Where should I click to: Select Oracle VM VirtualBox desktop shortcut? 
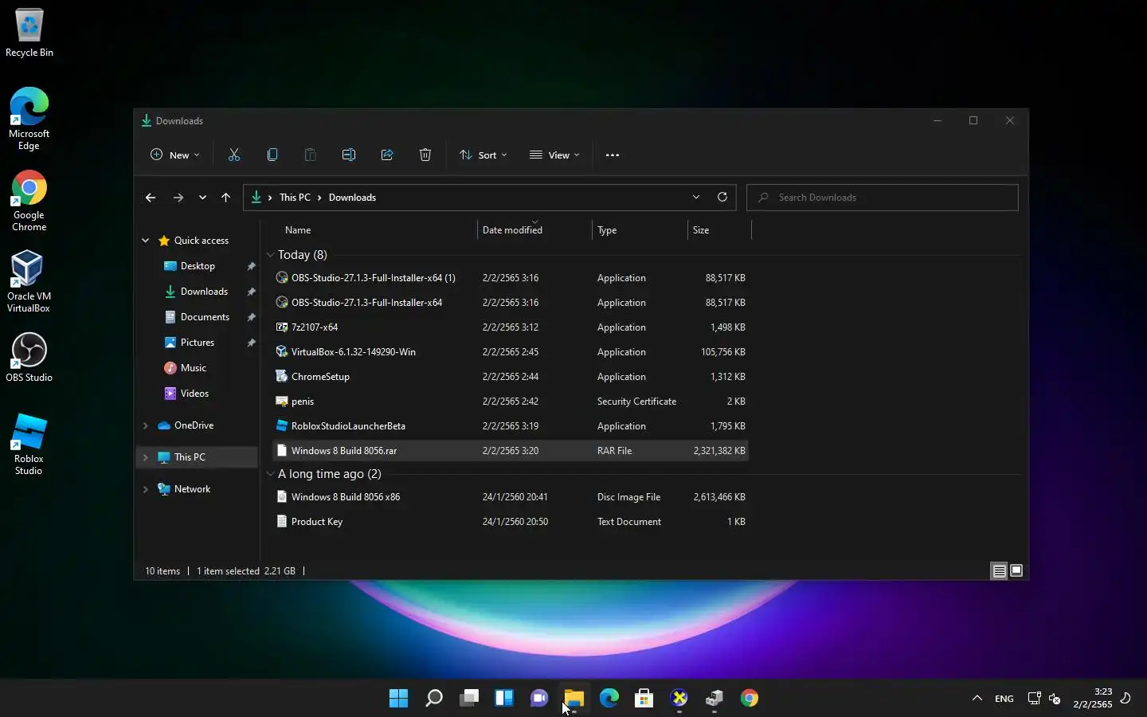point(29,281)
